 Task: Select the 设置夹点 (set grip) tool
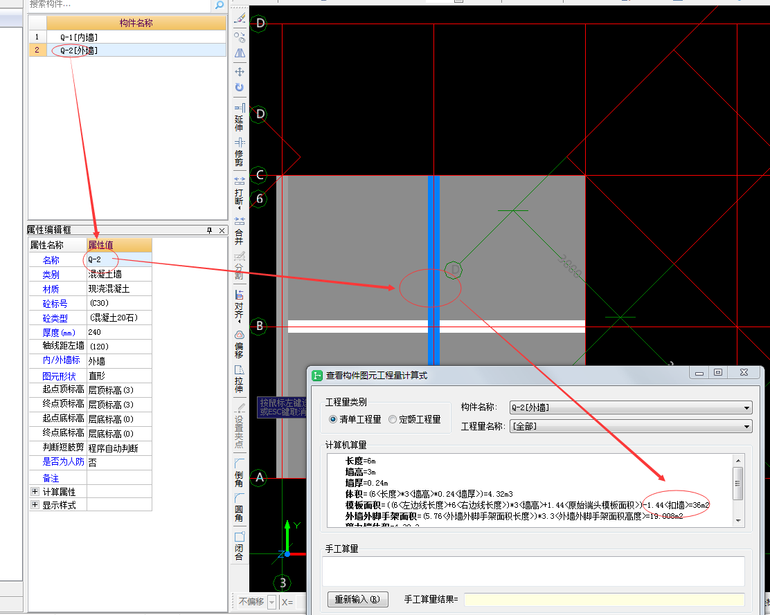point(239,425)
